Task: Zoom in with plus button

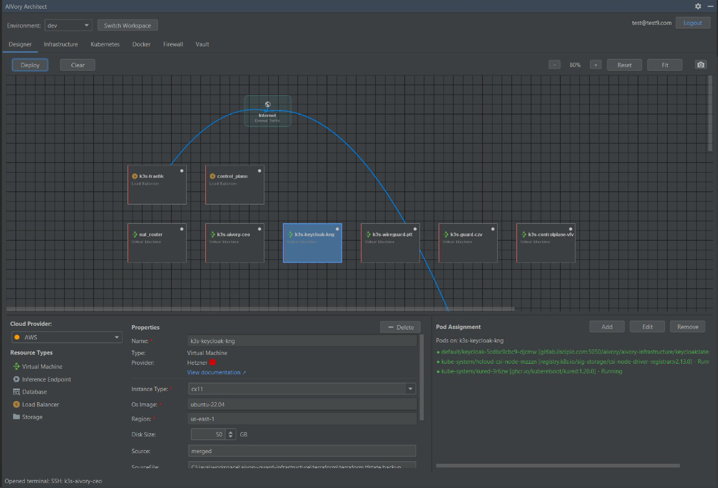Action: click(595, 65)
